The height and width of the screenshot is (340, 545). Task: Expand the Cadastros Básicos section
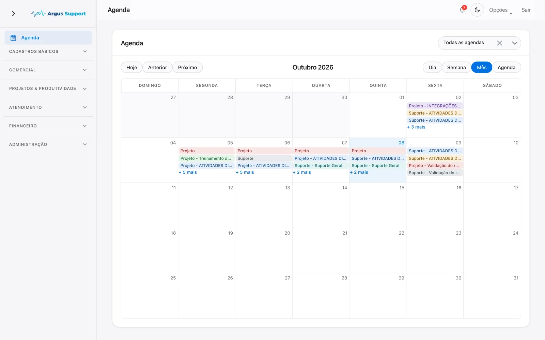[48, 51]
